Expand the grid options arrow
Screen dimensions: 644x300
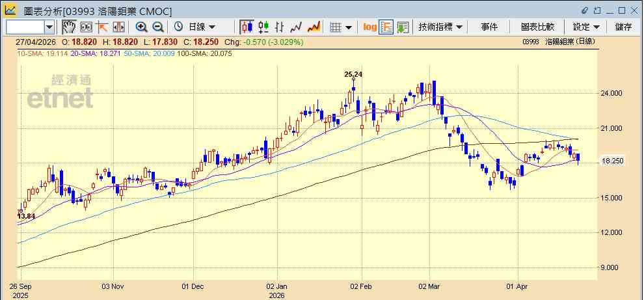click(x=349, y=27)
